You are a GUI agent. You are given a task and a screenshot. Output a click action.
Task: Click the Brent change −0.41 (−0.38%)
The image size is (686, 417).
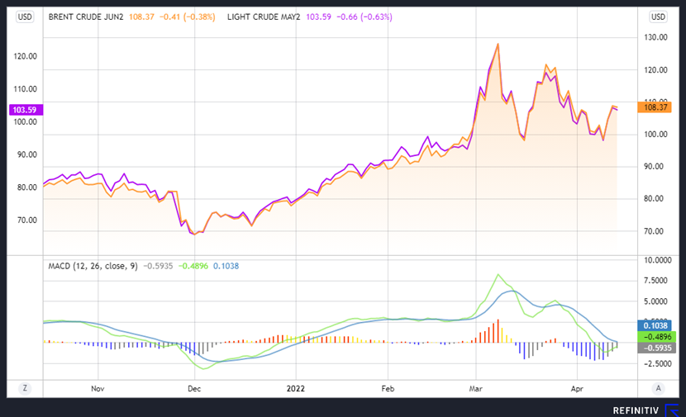point(188,17)
